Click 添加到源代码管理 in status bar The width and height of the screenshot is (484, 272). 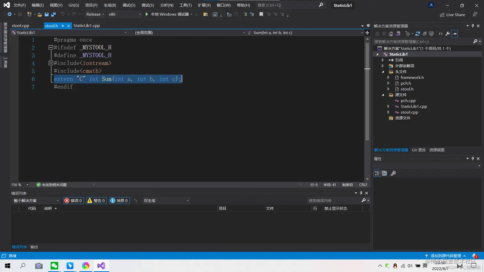(445, 256)
